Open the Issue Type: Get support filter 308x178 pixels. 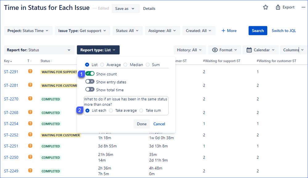83,31
